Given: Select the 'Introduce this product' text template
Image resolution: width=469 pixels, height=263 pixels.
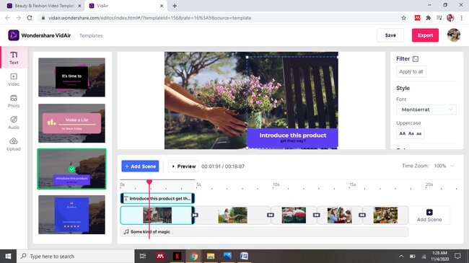Looking at the screenshot, I should (x=71, y=169).
